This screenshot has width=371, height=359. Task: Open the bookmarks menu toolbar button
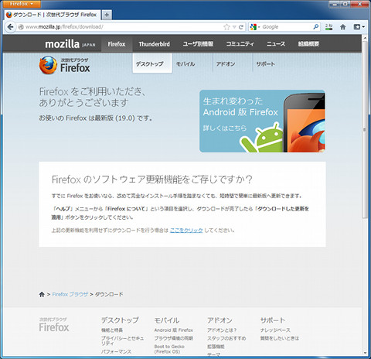coord(359,27)
